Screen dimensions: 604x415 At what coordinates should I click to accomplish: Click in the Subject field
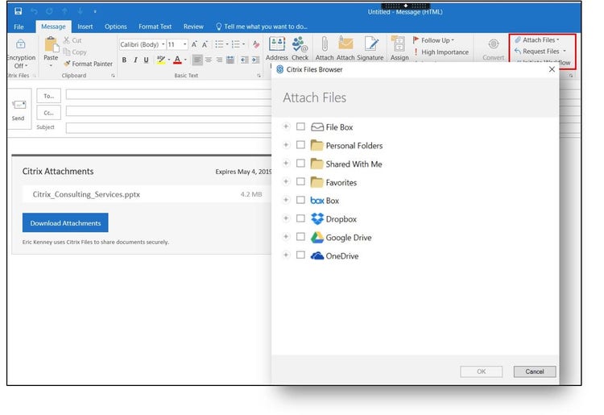point(169,127)
